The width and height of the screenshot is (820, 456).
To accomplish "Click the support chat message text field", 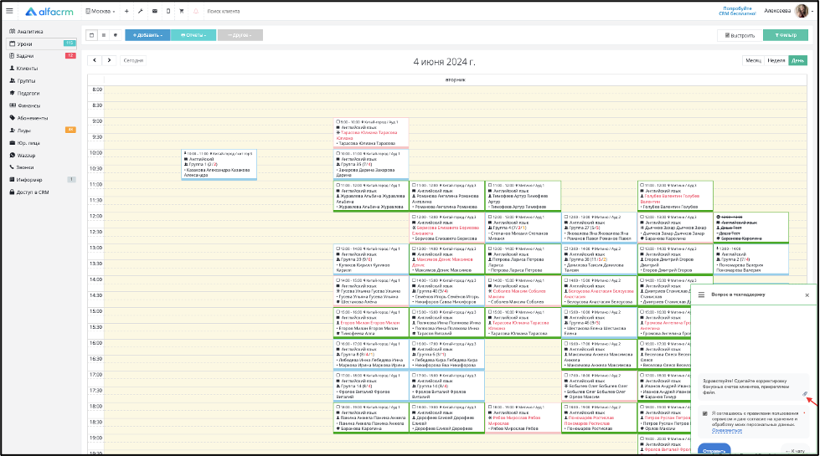I will 751,387.
